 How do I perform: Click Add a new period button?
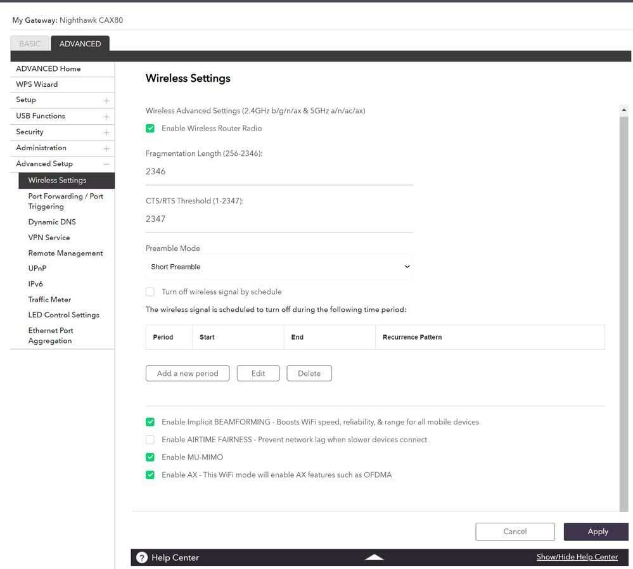pos(188,373)
